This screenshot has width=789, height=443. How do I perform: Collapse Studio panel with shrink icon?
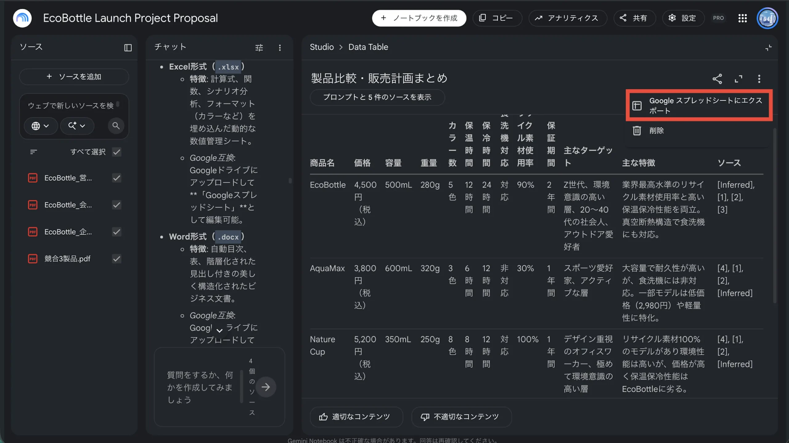pos(768,47)
